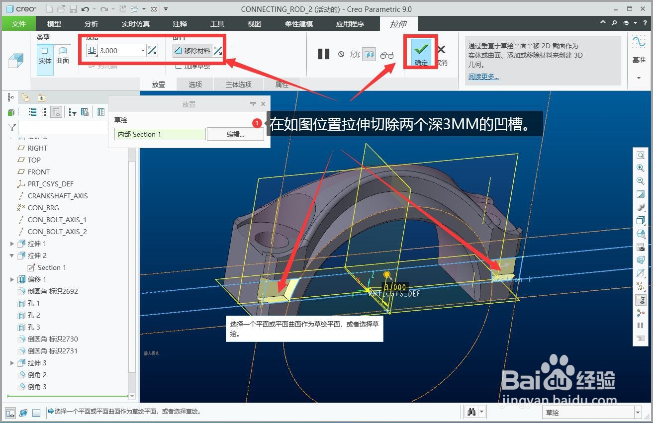Click the depth value field 3.000
This screenshot has height=423, width=653.
(x=118, y=50)
